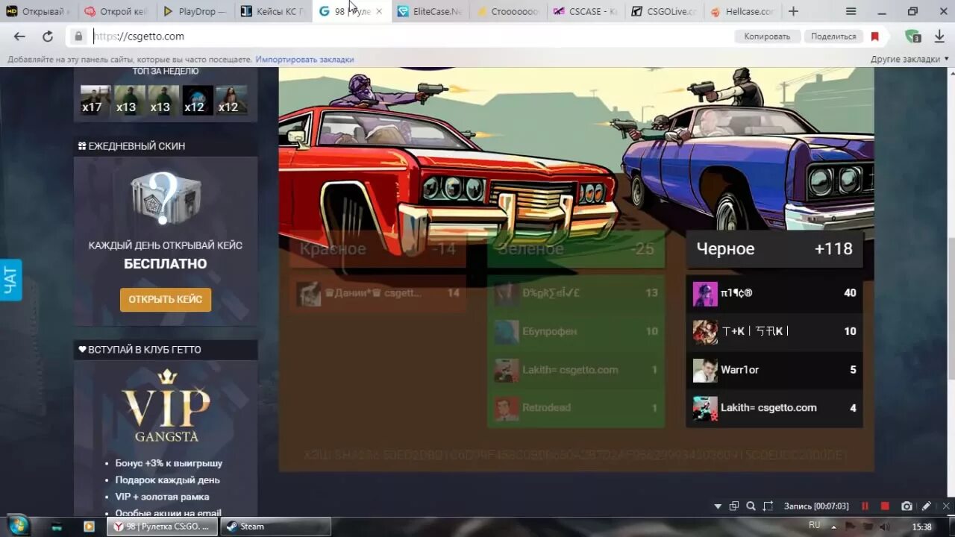Click the Lakith= csgetto.com row under Черное
Image resolution: width=955 pixels, height=537 pixels.
[x=774, y=408]
